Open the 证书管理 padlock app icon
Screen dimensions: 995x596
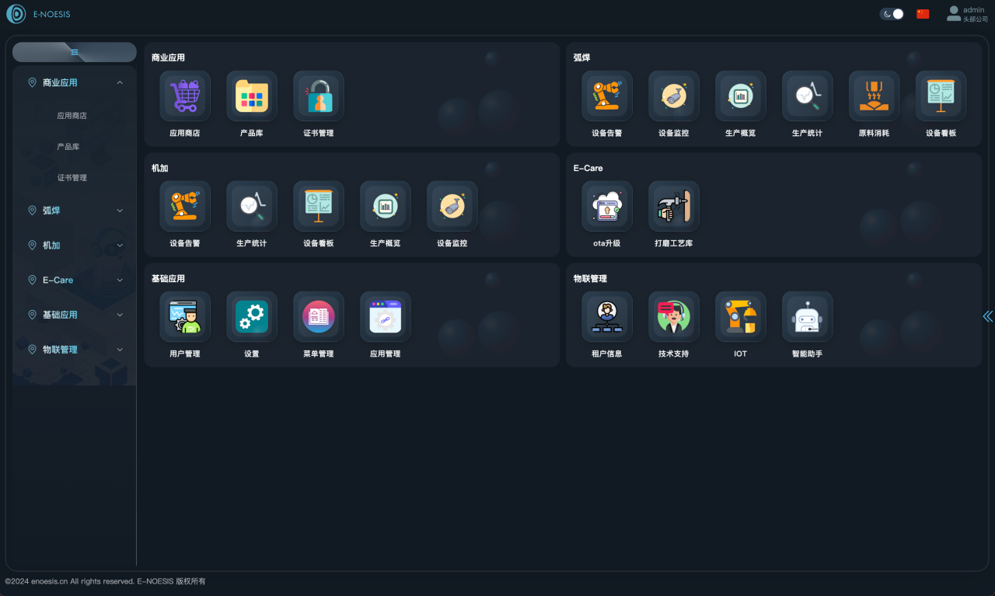click(x=319, y=96)
